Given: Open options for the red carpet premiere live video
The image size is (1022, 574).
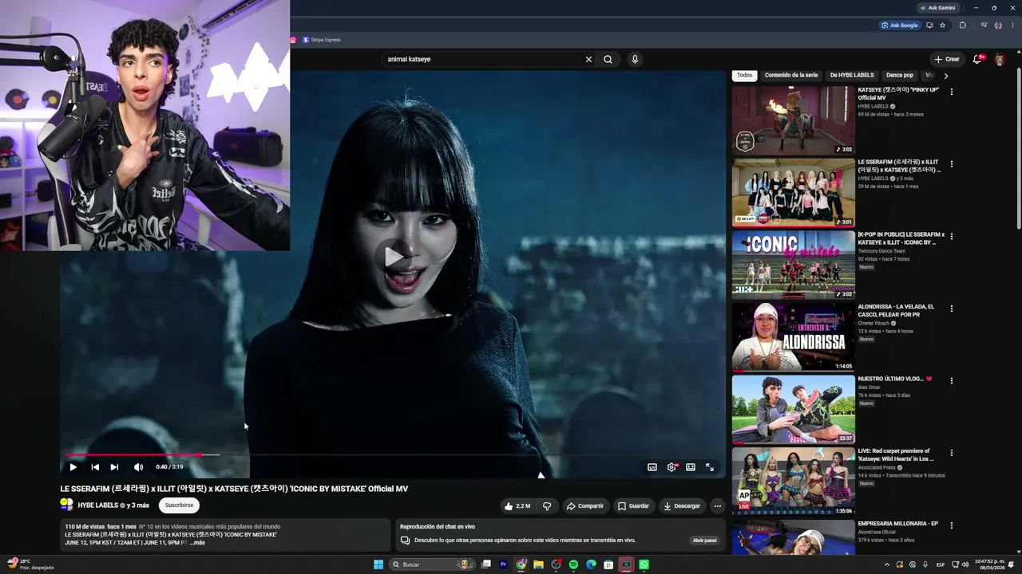Looking at the screenshot, I should coord(951,454).
